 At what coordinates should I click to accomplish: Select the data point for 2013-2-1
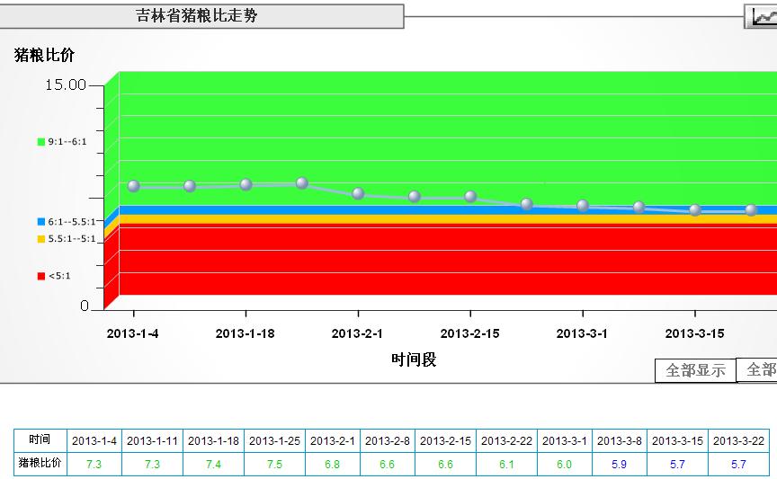pyautogui.click(x=358, y=193)
